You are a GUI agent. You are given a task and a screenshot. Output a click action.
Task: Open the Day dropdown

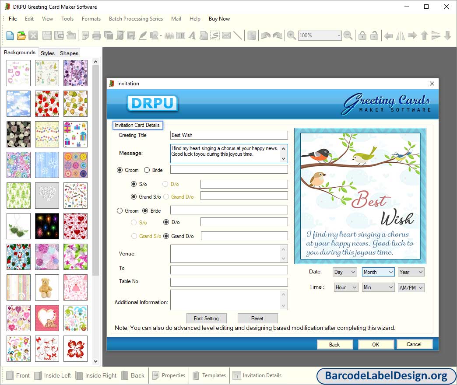(345, 272)
